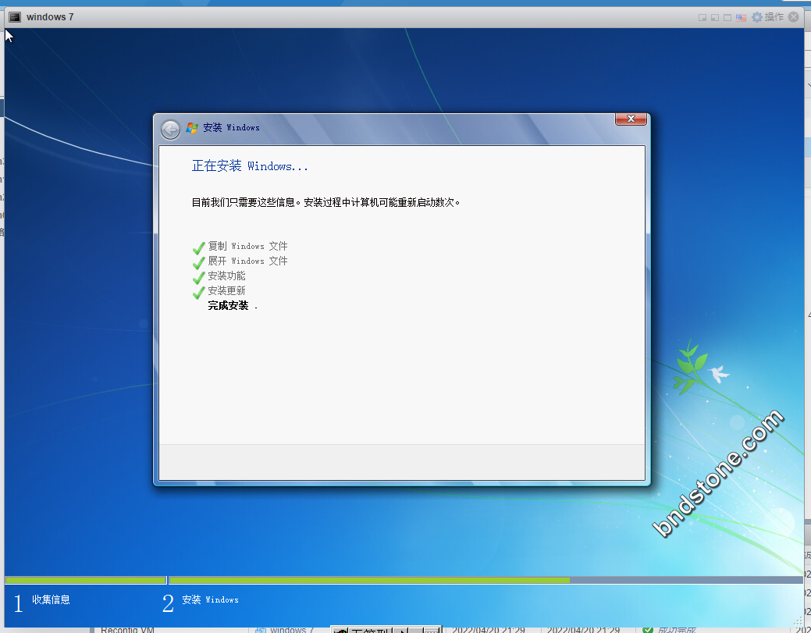Click the 展开 Windows 文件 step text

tap(247, 261)
